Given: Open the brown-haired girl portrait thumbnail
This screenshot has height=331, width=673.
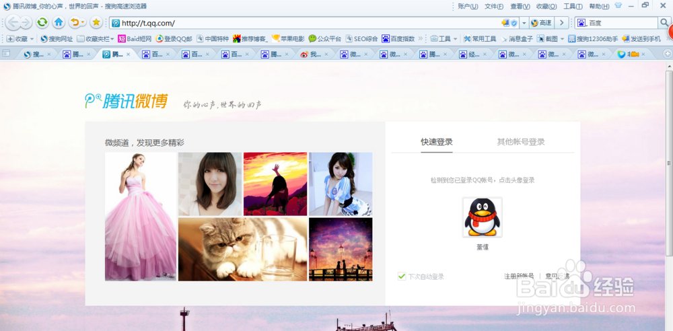Looking at the screenshot, I should [x=210, y=184].
